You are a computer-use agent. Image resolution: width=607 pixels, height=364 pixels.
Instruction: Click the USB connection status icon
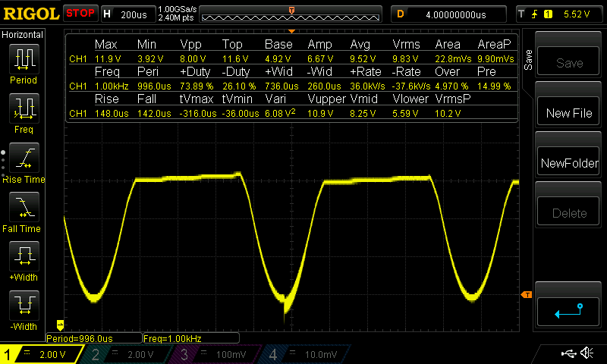click(x=568, y=353)
